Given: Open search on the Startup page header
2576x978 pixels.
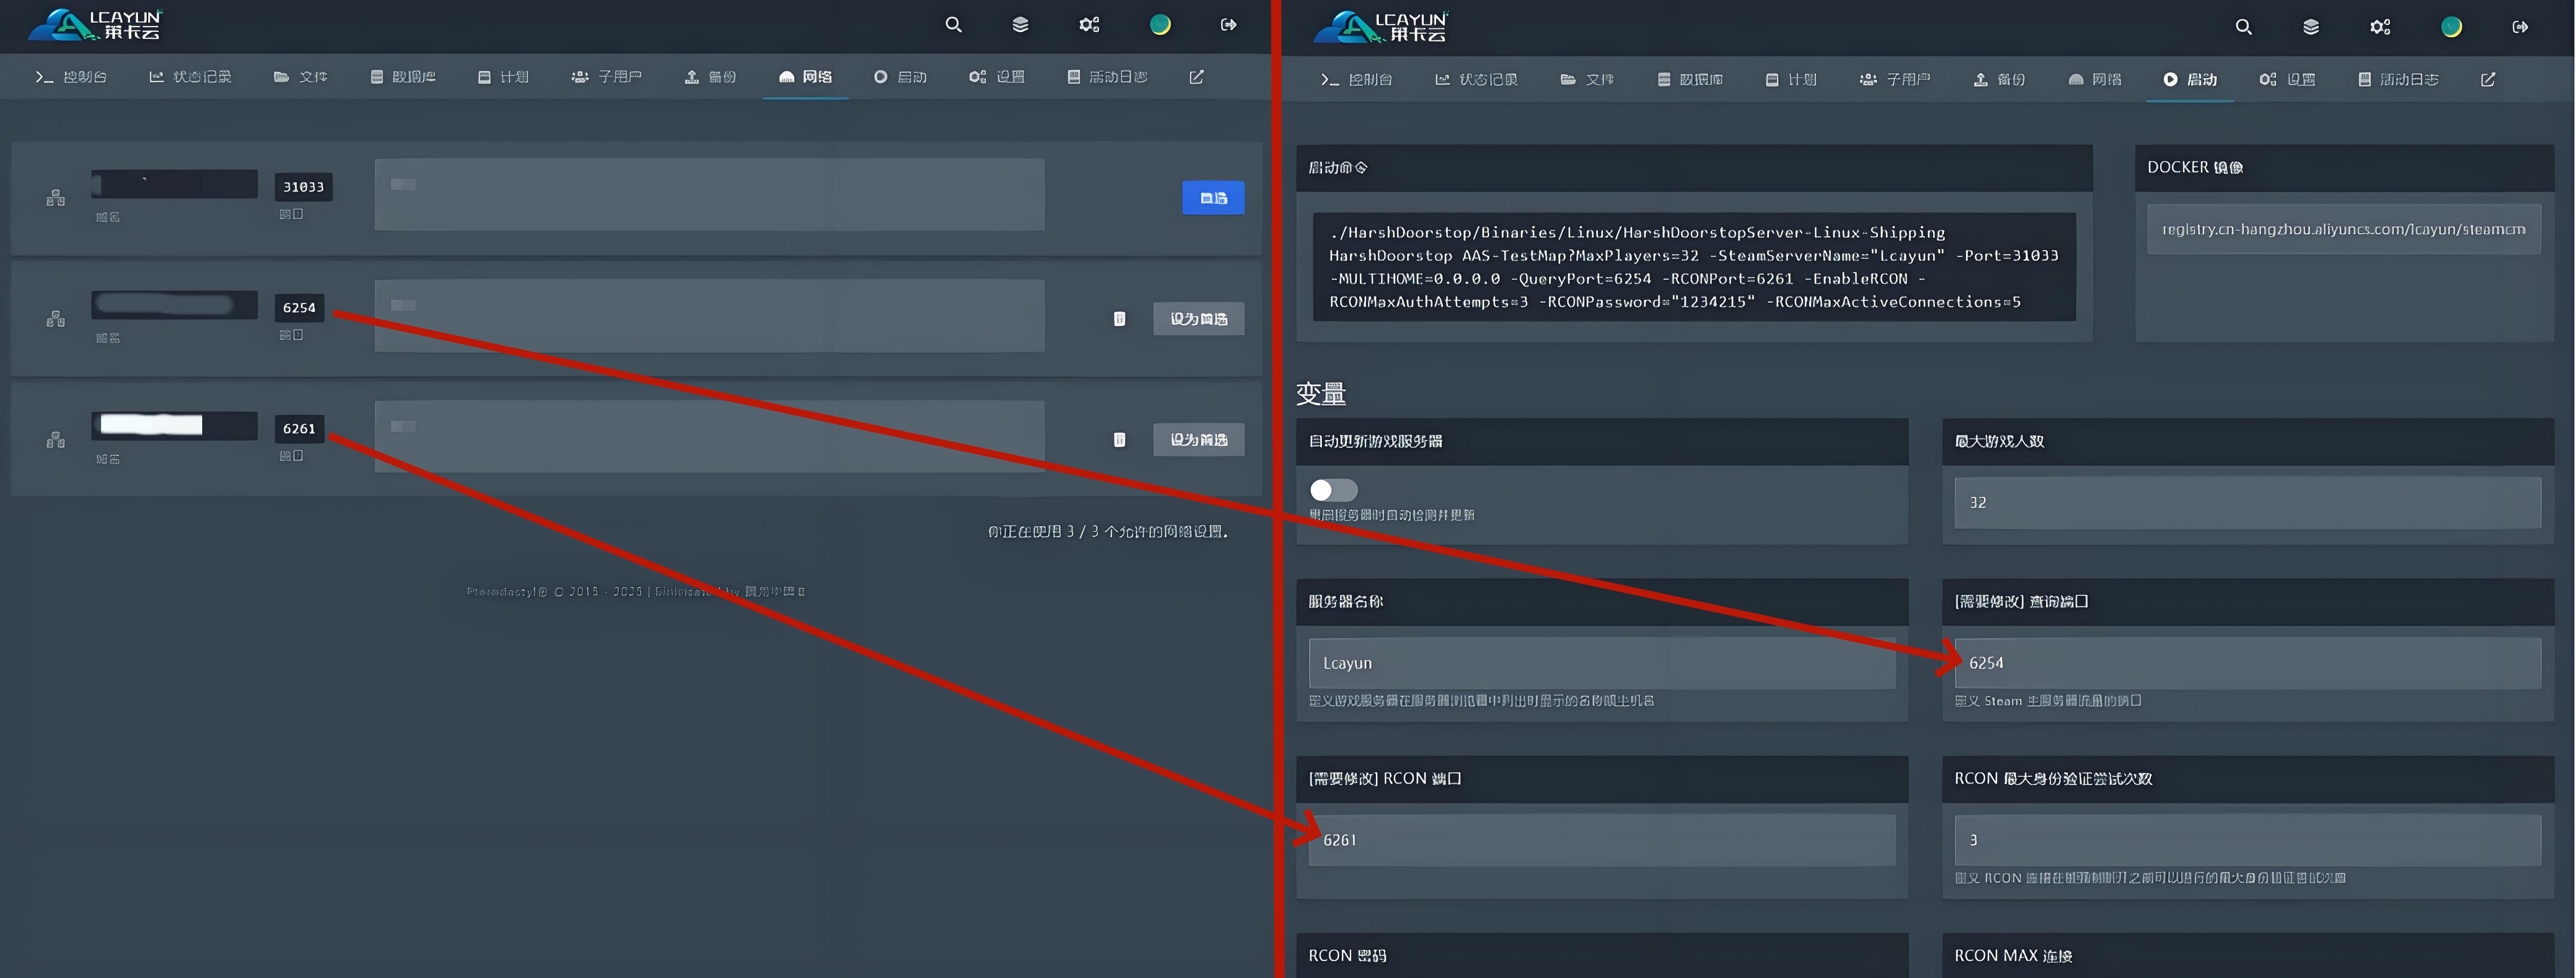Looking at the screenshot, I should (x=2244, y=27).
